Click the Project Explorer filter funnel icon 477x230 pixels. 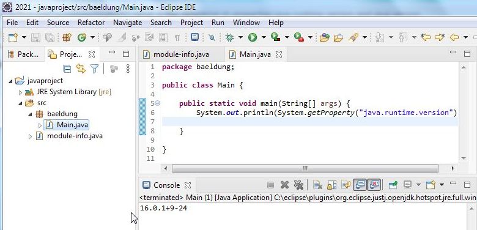coord(95,69)
